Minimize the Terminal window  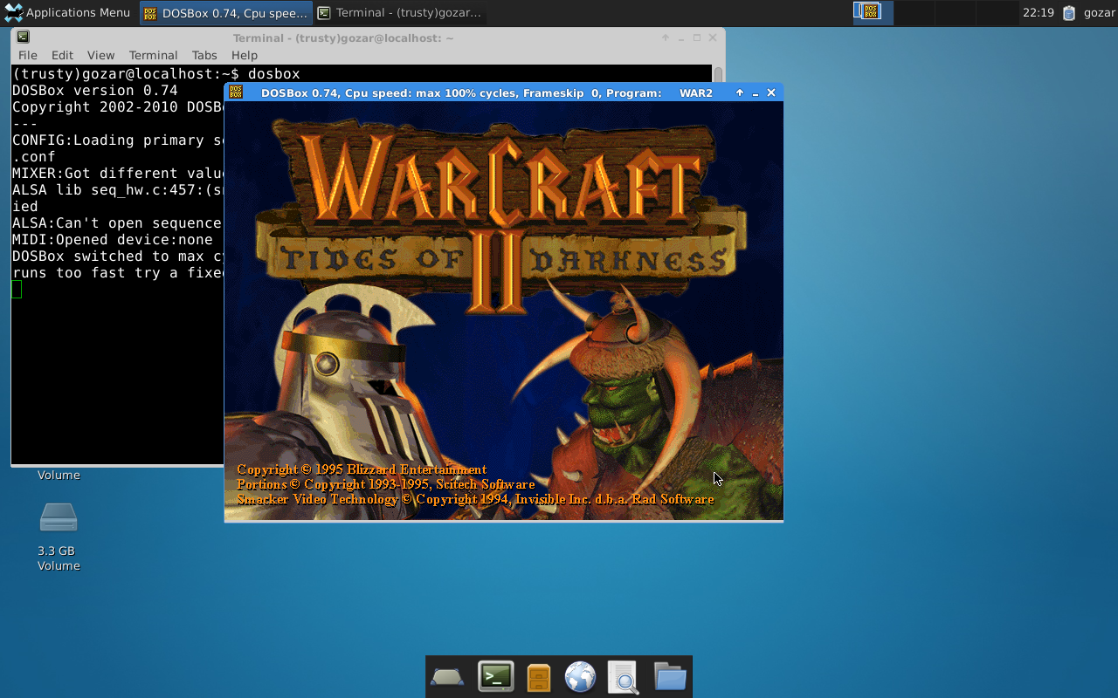pos(681,38)
